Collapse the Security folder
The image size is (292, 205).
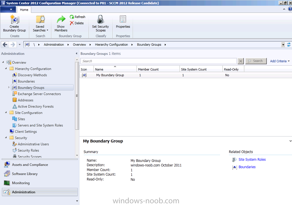click(x=6, y=138)
